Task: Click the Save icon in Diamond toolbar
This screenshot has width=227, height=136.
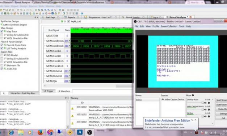Action: pos(7,10)
